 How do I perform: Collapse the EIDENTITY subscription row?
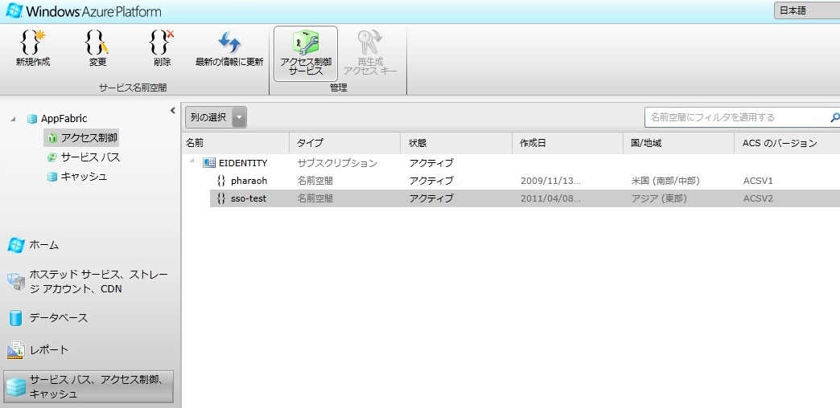[x=191, y=161]
